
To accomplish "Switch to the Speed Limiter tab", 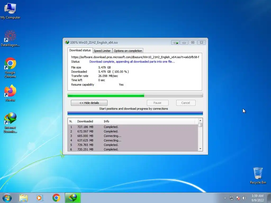I will click(102, 50).
